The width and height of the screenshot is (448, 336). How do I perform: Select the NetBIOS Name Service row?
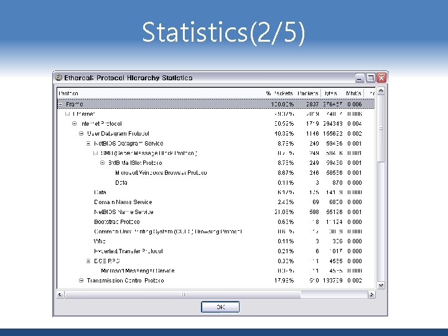pyautogui.click(x=216, y=212)
